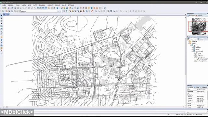
Task: Switch to the Рабочее место tab
Action: [x=192, y=39]
